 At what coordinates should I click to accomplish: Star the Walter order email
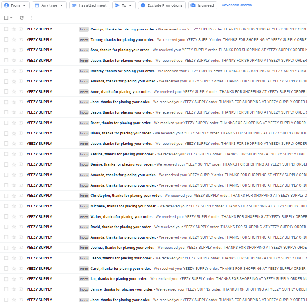pos(14,217)
